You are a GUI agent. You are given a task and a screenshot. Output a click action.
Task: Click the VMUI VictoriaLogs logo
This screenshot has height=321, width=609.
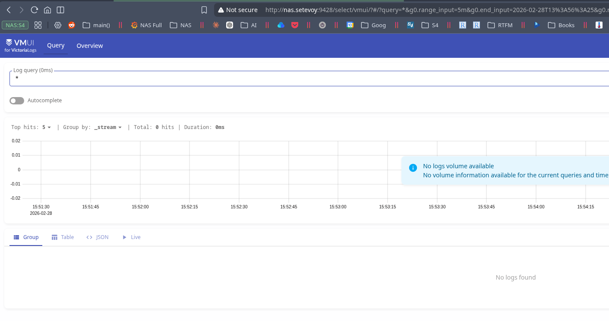tap(21, 45)
